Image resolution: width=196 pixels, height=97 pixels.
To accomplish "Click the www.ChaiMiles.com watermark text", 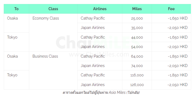I will pyautogui.click(x=99, y=54).
